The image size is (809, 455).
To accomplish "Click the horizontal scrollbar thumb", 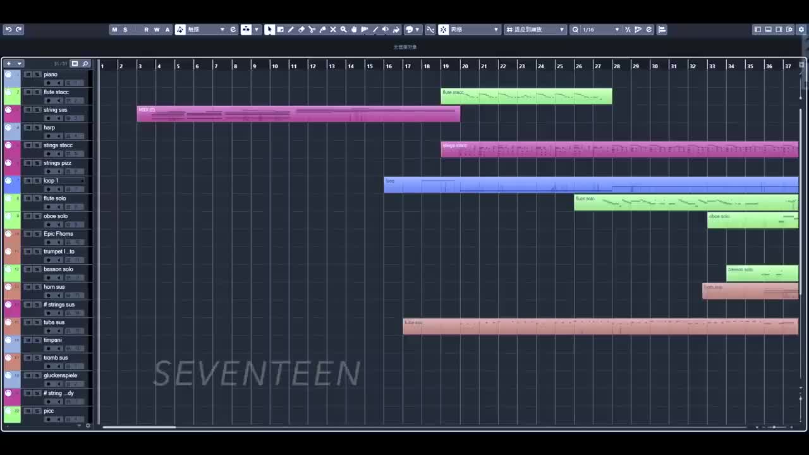I will [139, 427].
